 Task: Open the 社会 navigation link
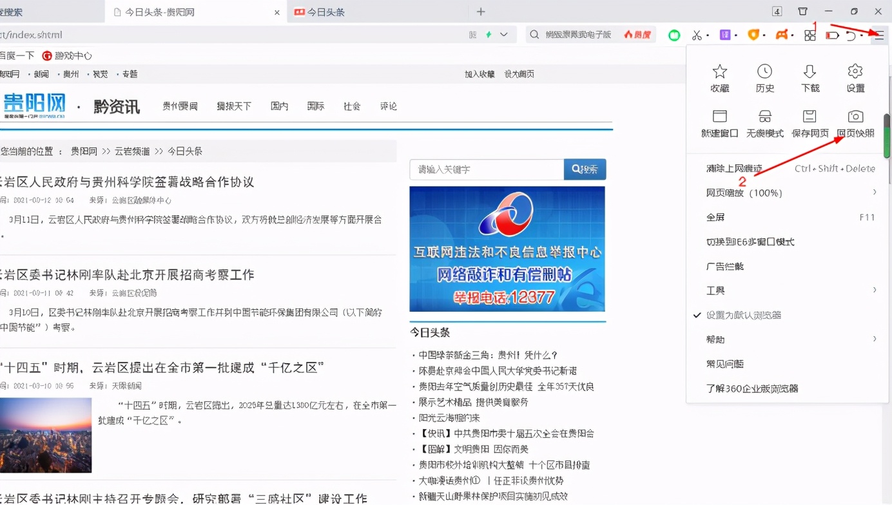[x=352, y=106]
